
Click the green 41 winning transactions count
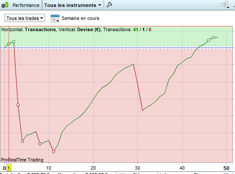tap(135, 29)
